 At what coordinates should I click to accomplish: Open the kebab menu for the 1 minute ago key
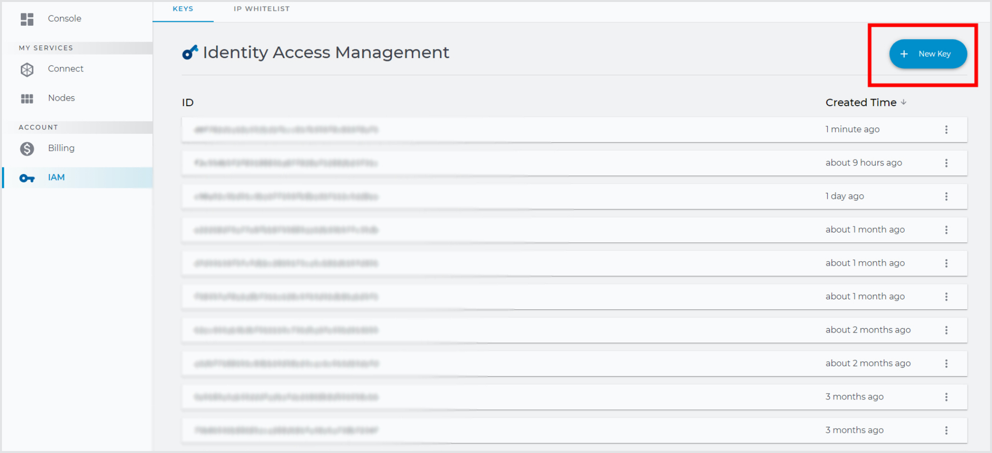pos(946,129)
